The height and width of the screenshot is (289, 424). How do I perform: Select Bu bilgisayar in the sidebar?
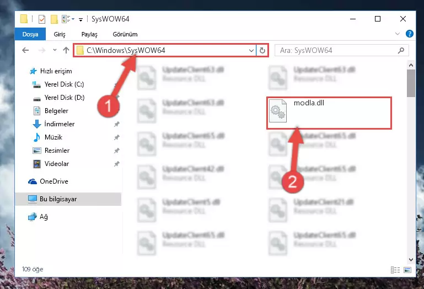[x=68, y=199]
